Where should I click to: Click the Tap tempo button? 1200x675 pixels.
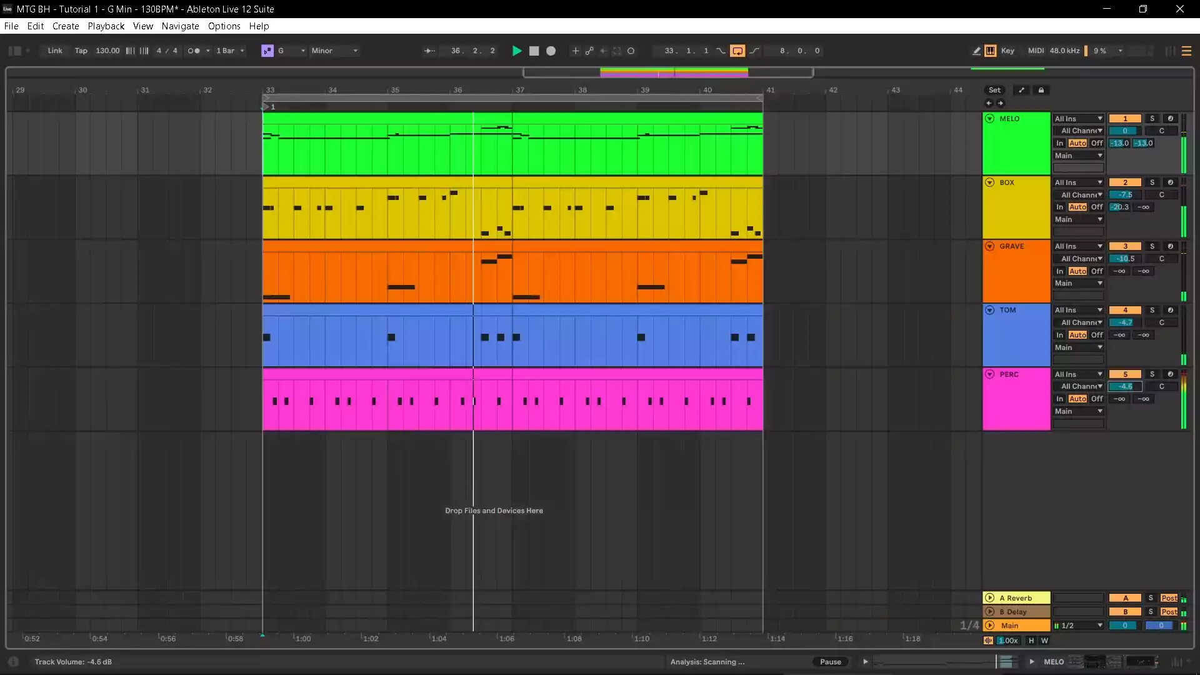[x=81, y=51]
